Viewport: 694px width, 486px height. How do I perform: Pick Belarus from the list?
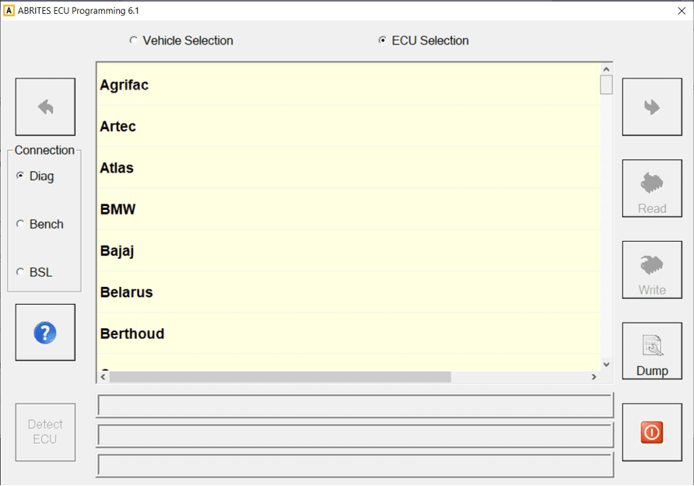[126, 292]
